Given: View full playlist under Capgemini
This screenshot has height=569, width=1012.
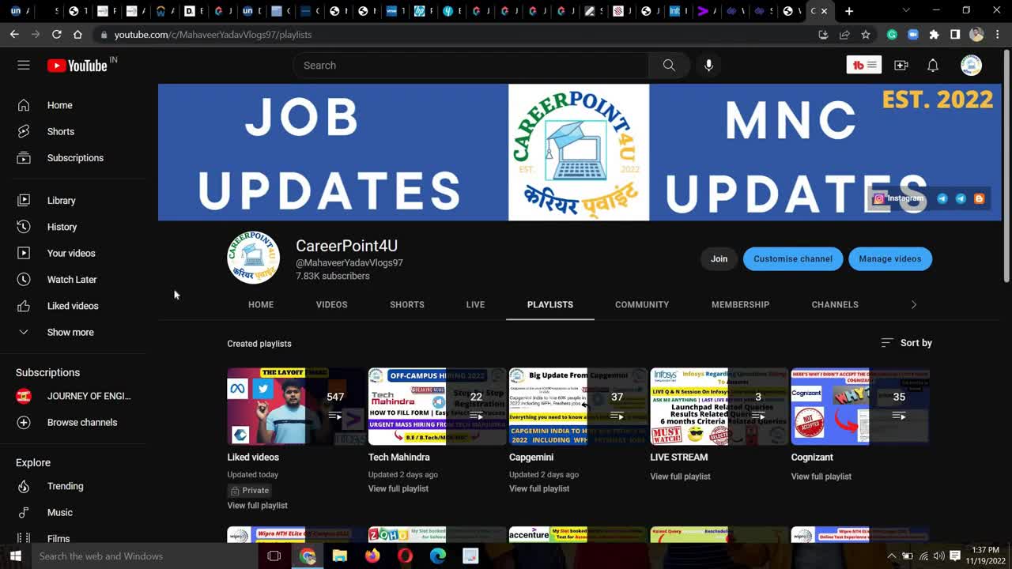Looking at the screenshot, I should (539, 488).
